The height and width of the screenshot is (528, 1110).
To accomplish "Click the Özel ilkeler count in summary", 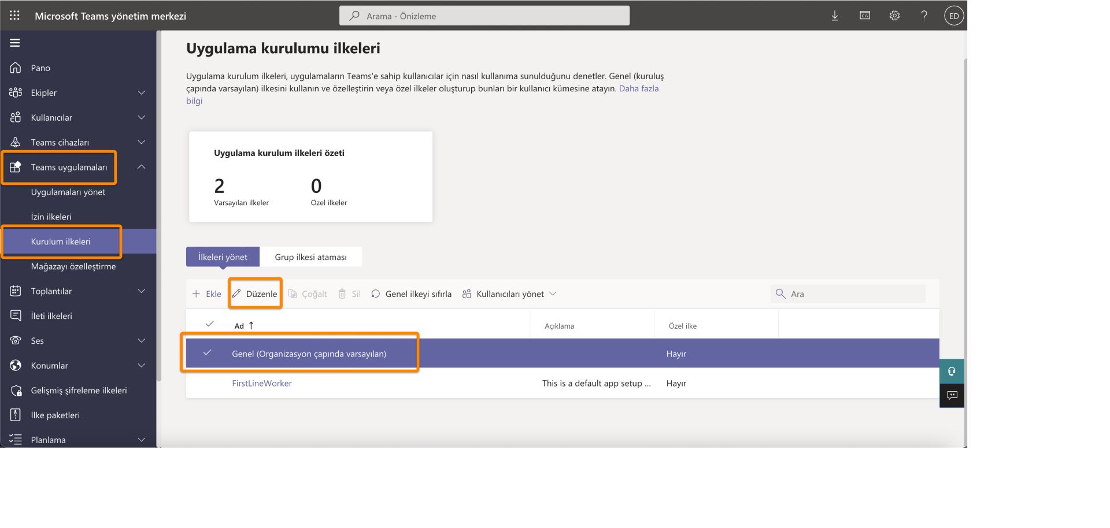I will (x=316, y=186).
